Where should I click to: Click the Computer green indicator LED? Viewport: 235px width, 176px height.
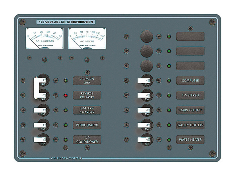pos(169,81)
